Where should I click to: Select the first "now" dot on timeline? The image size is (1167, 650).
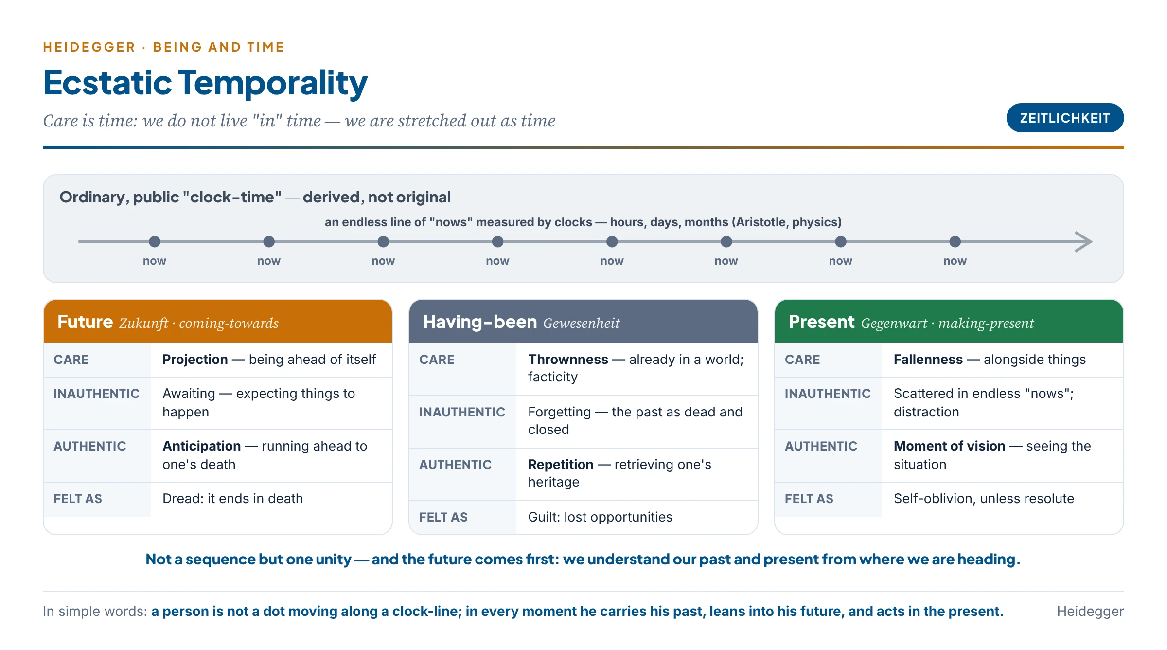pyautogui.click(x=155, y=241)
